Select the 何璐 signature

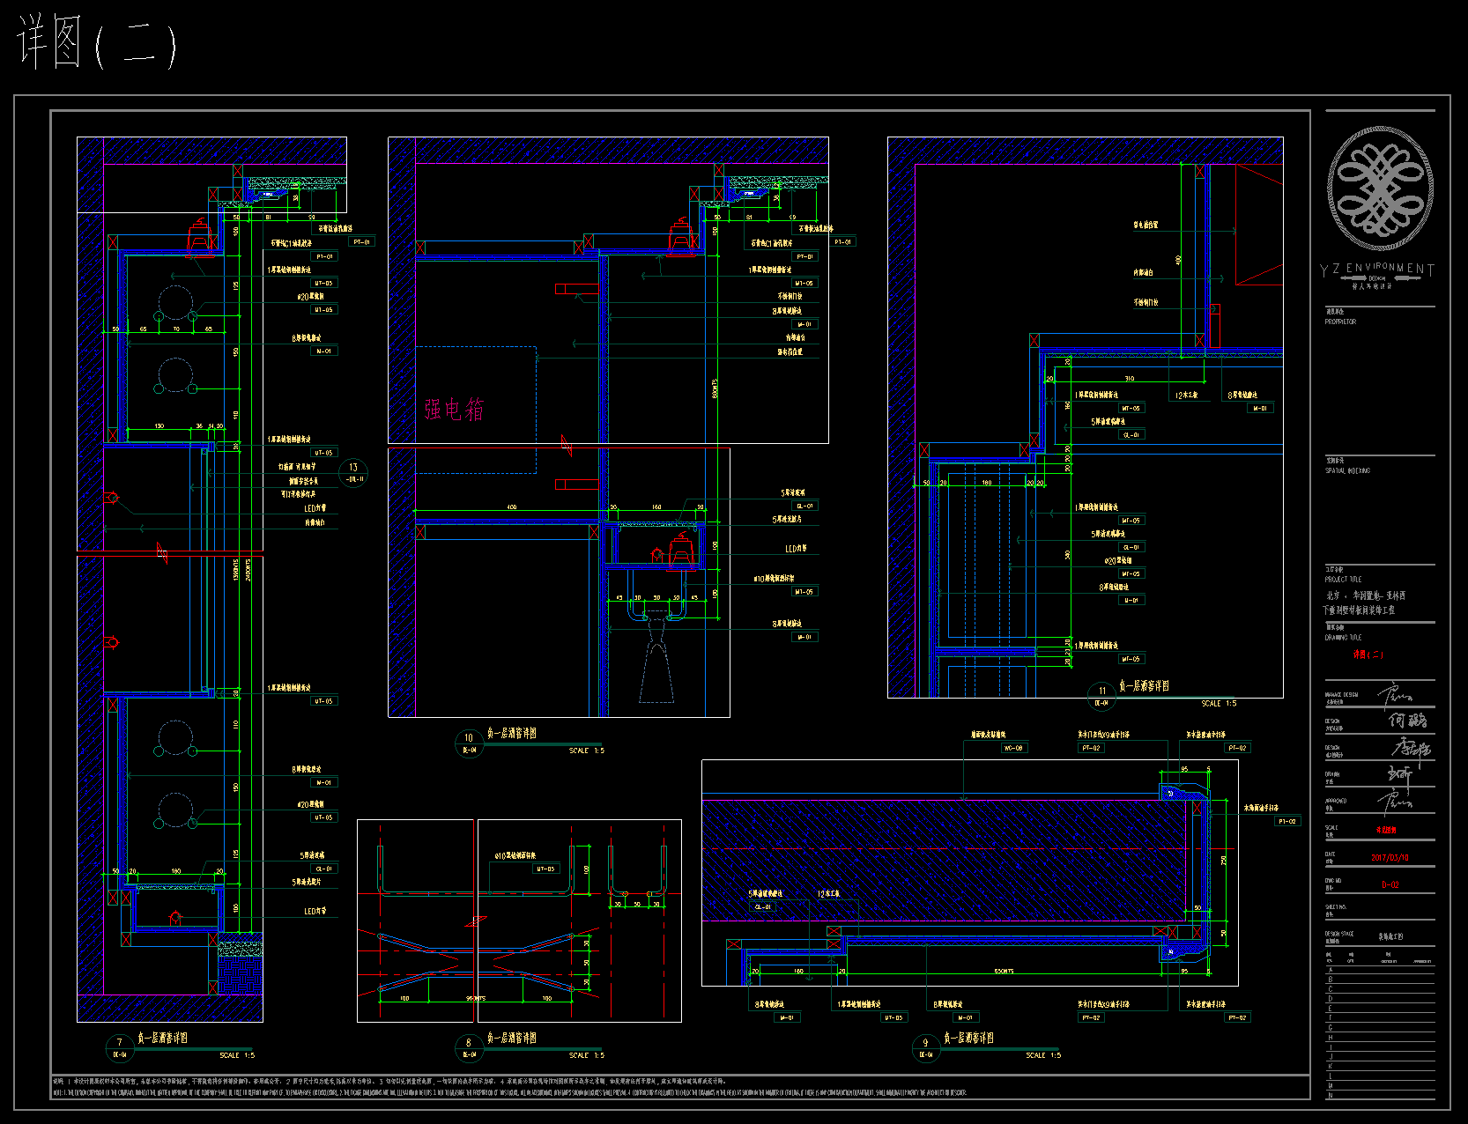click(x=1407, y=721)
